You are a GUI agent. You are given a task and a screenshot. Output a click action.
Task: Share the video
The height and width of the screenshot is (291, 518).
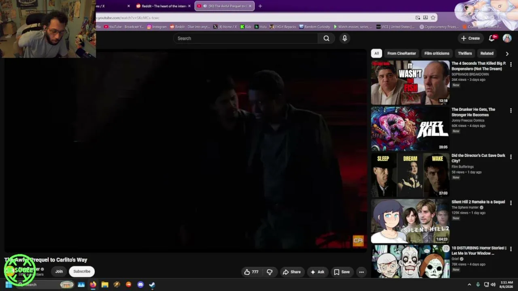[292, 272]
